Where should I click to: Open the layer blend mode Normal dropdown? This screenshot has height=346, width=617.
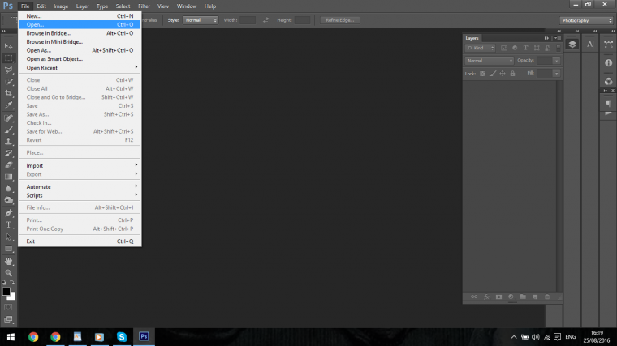pos(490,61)
